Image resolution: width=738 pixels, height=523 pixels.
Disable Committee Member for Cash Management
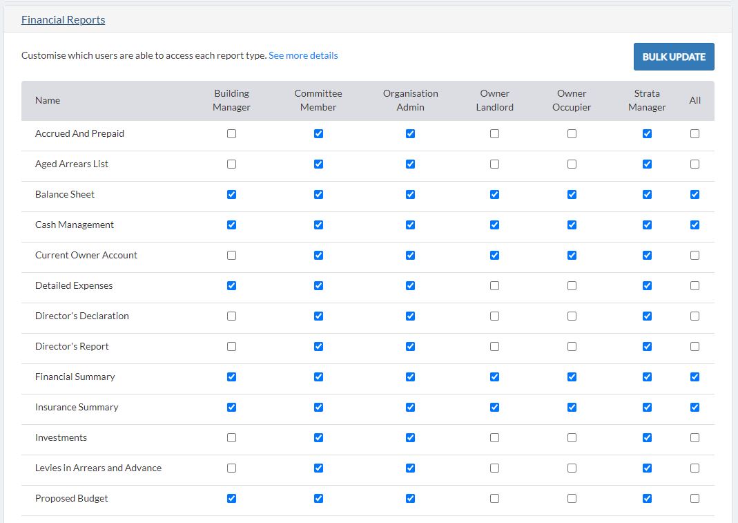click(319, 225)
